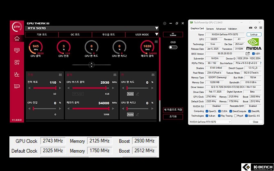274x171 pixels.
Task: Decrease GPU 부스트 클럭 with the left arrow
Action: 68,88
